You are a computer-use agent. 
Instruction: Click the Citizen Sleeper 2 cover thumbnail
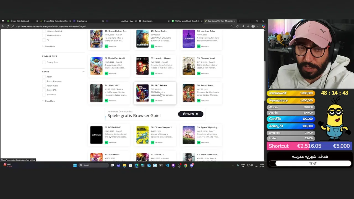pos(142,135)
